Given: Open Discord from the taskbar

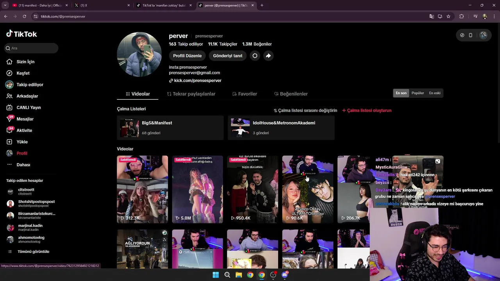Looking at the screenshot, I should pos(285,275).
